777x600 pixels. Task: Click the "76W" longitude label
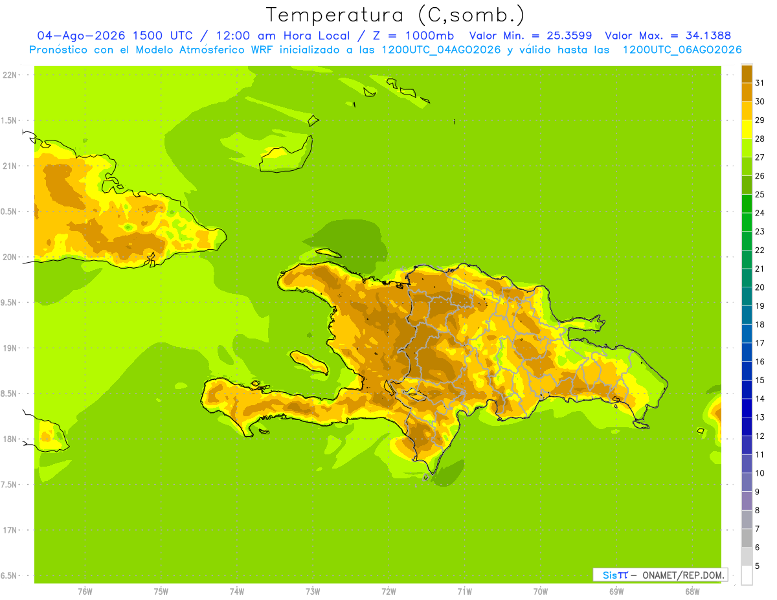[85, 592]
